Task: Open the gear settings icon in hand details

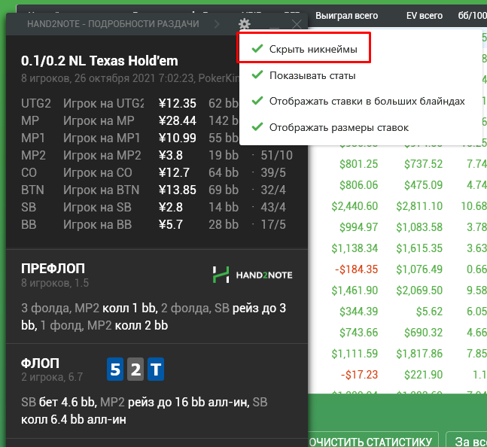Action: (245, 24)
